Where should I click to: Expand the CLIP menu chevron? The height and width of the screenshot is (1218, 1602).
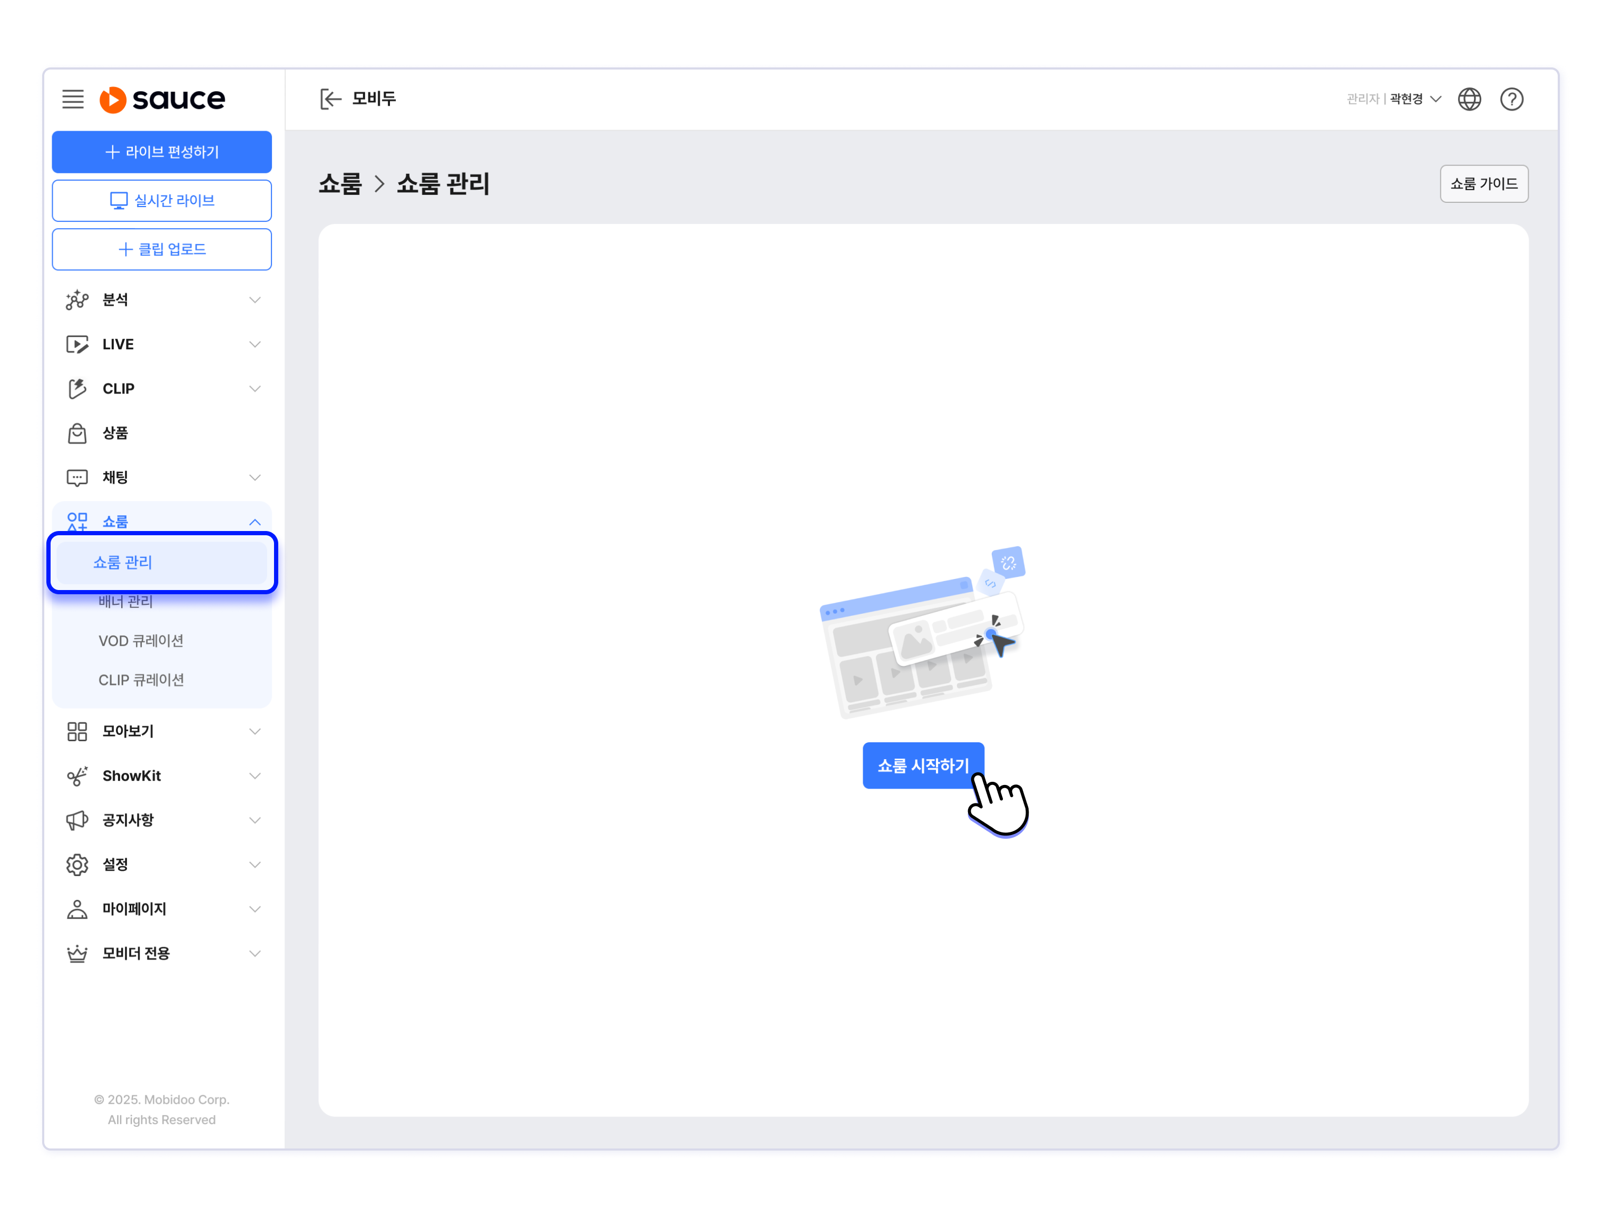point(255,389)
